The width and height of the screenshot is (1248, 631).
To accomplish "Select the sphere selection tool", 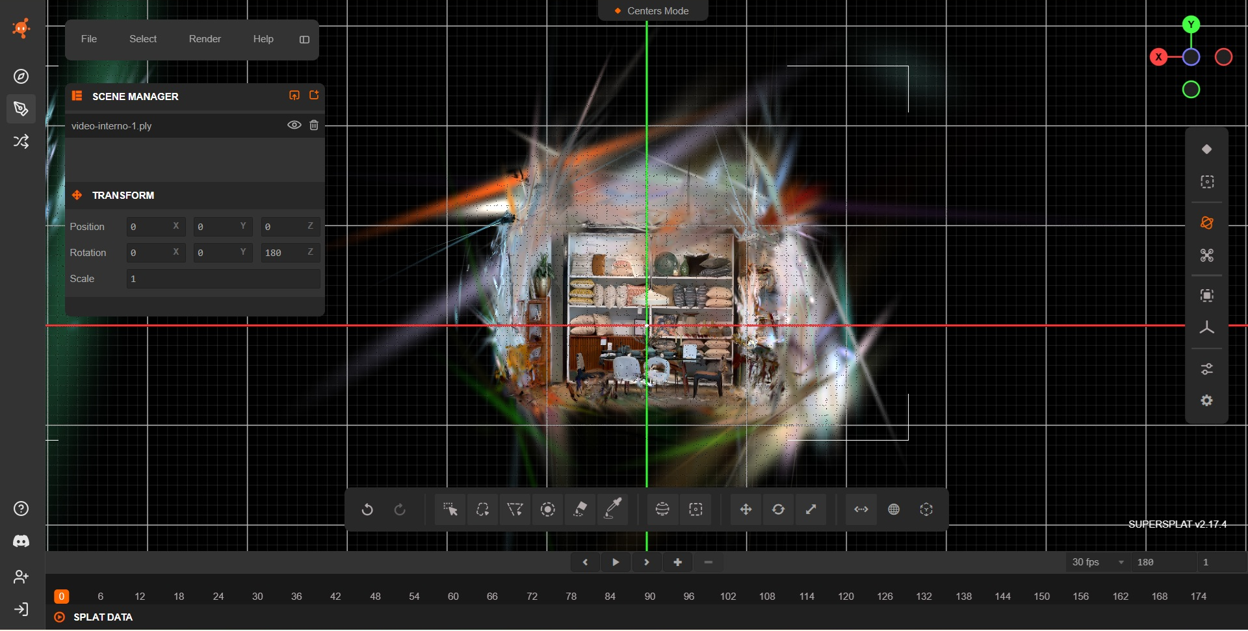I will [x=662, y=510].
